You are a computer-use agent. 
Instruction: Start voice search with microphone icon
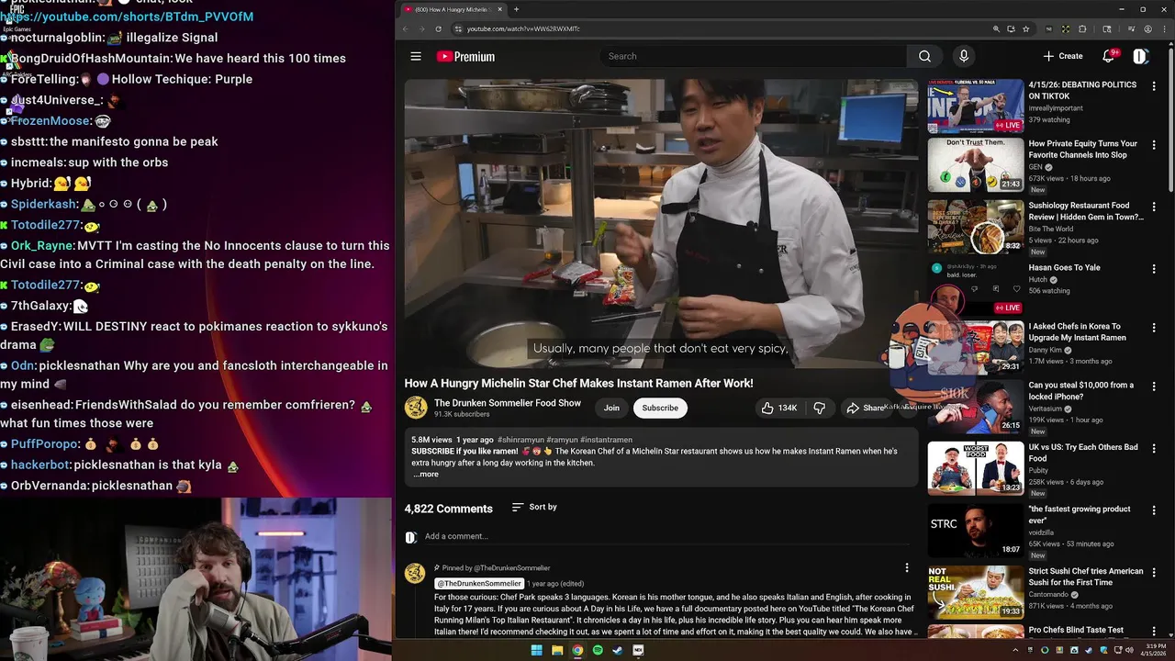coord(963,56)
